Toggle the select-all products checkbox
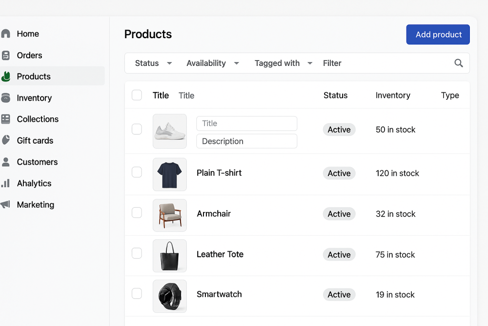Viewport: 488px width, 326px height. 137,95
